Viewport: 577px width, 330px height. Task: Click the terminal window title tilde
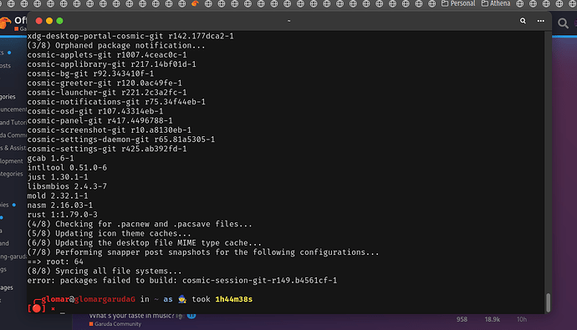(x=288, y=21)
